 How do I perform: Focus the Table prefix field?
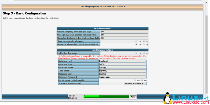123,71
